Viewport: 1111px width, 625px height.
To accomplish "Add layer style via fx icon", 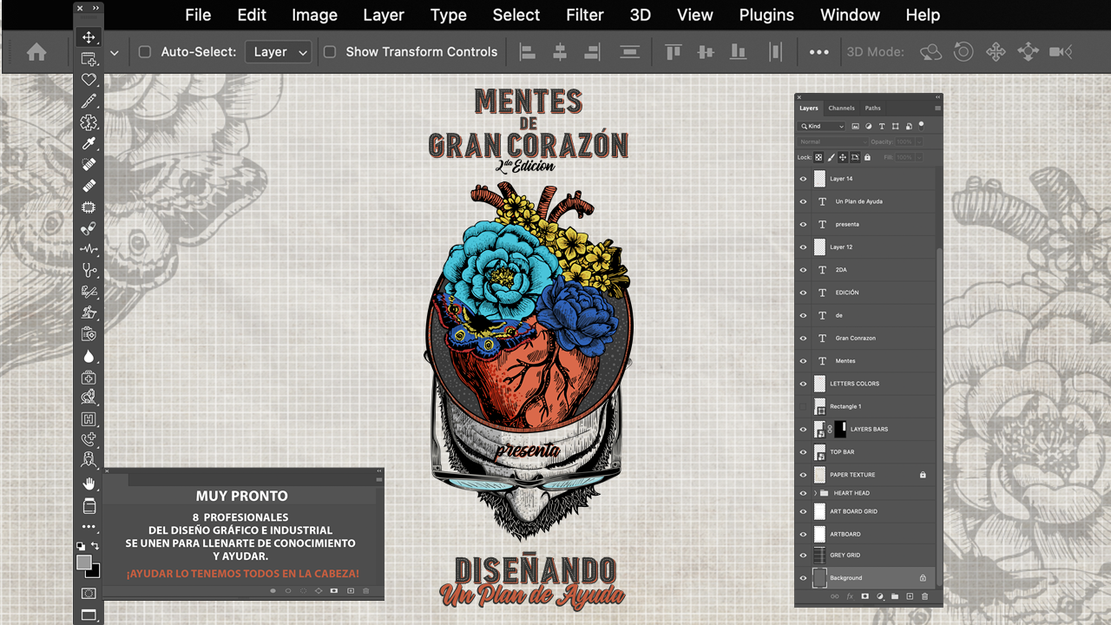I will pos(850,596).
